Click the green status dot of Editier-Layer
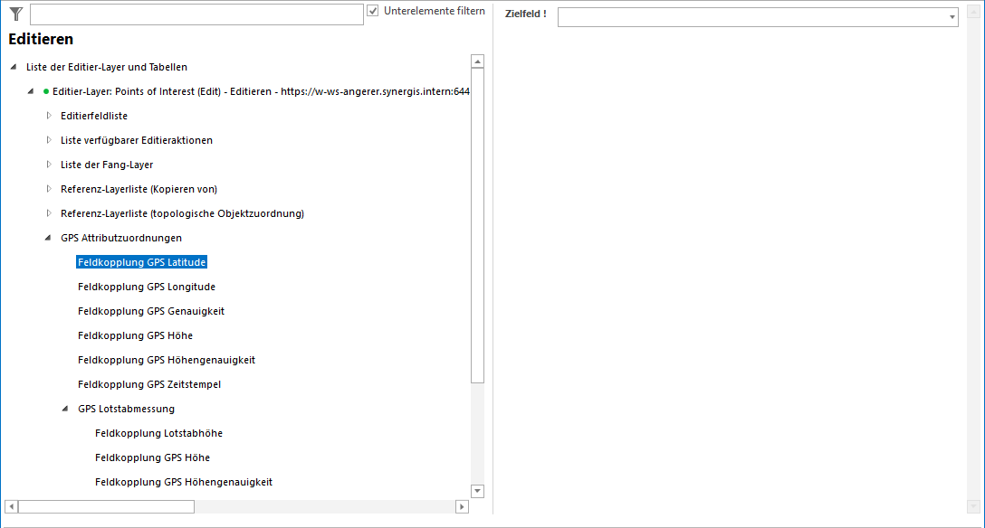 pyautogui.click(x=46, y=91)
